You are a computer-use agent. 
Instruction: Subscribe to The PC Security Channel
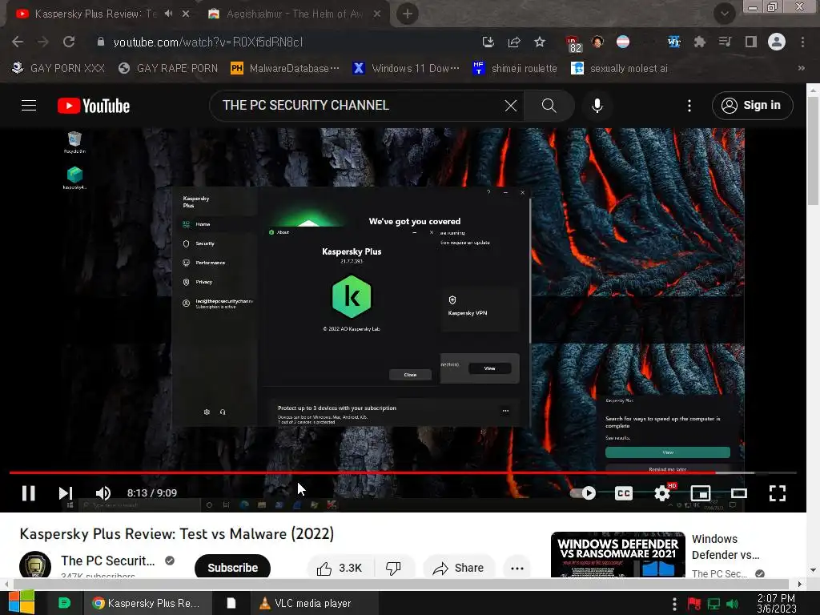[x=232, y=568]
